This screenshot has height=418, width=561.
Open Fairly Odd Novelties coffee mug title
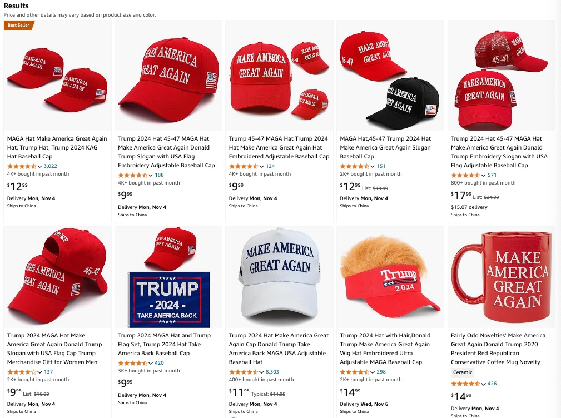click(498, 349)
